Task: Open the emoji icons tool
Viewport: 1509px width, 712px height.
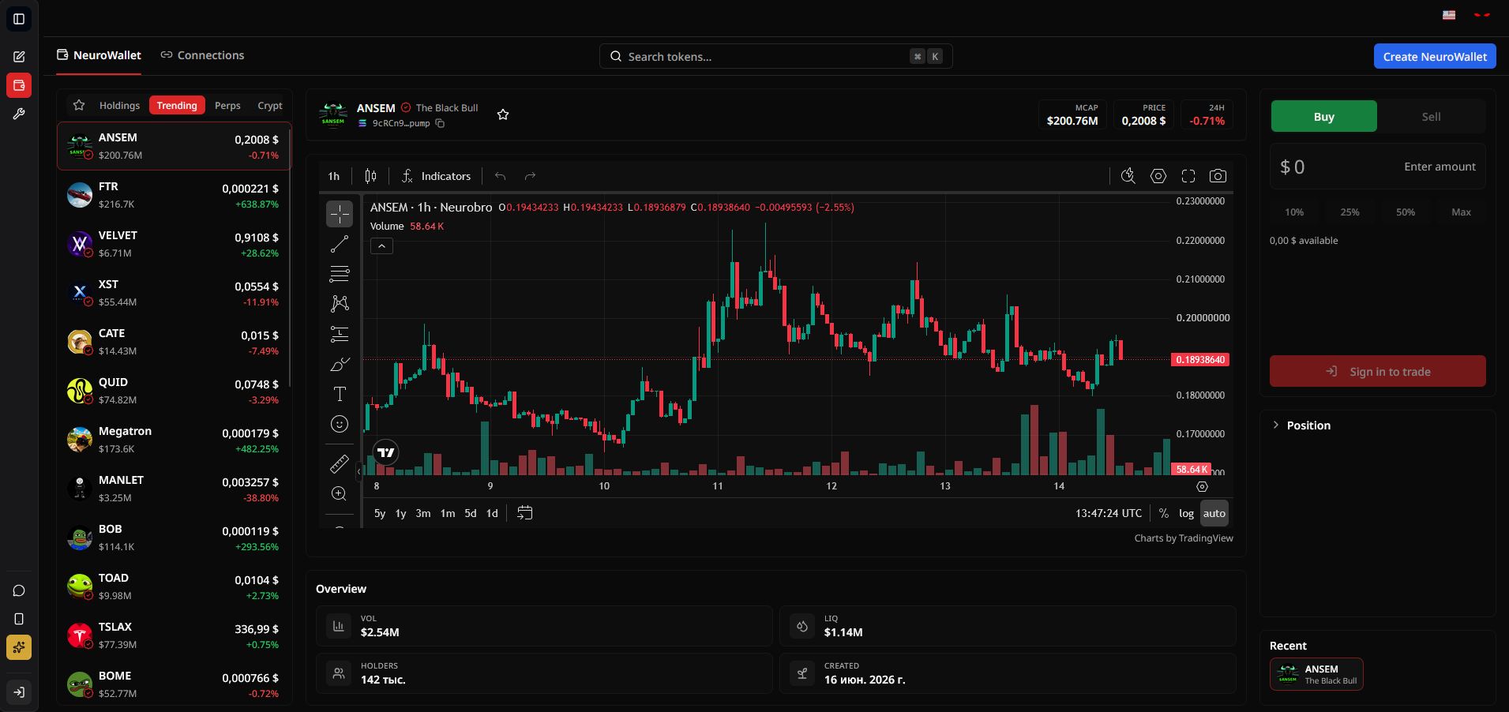Action: pyautogui.click(x=340, y=424)
